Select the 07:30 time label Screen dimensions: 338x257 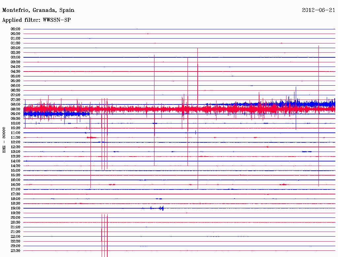click(x=16, y=100)
